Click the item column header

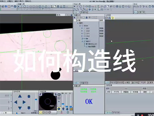109,92
